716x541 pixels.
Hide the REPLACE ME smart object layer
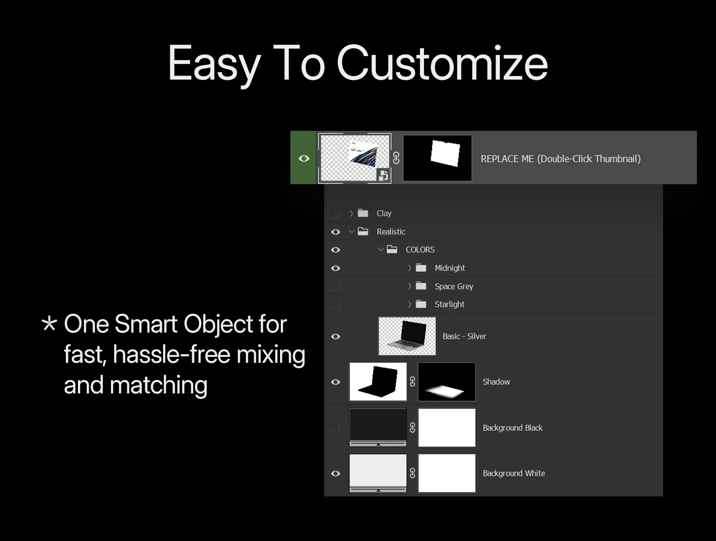point(304,158)
